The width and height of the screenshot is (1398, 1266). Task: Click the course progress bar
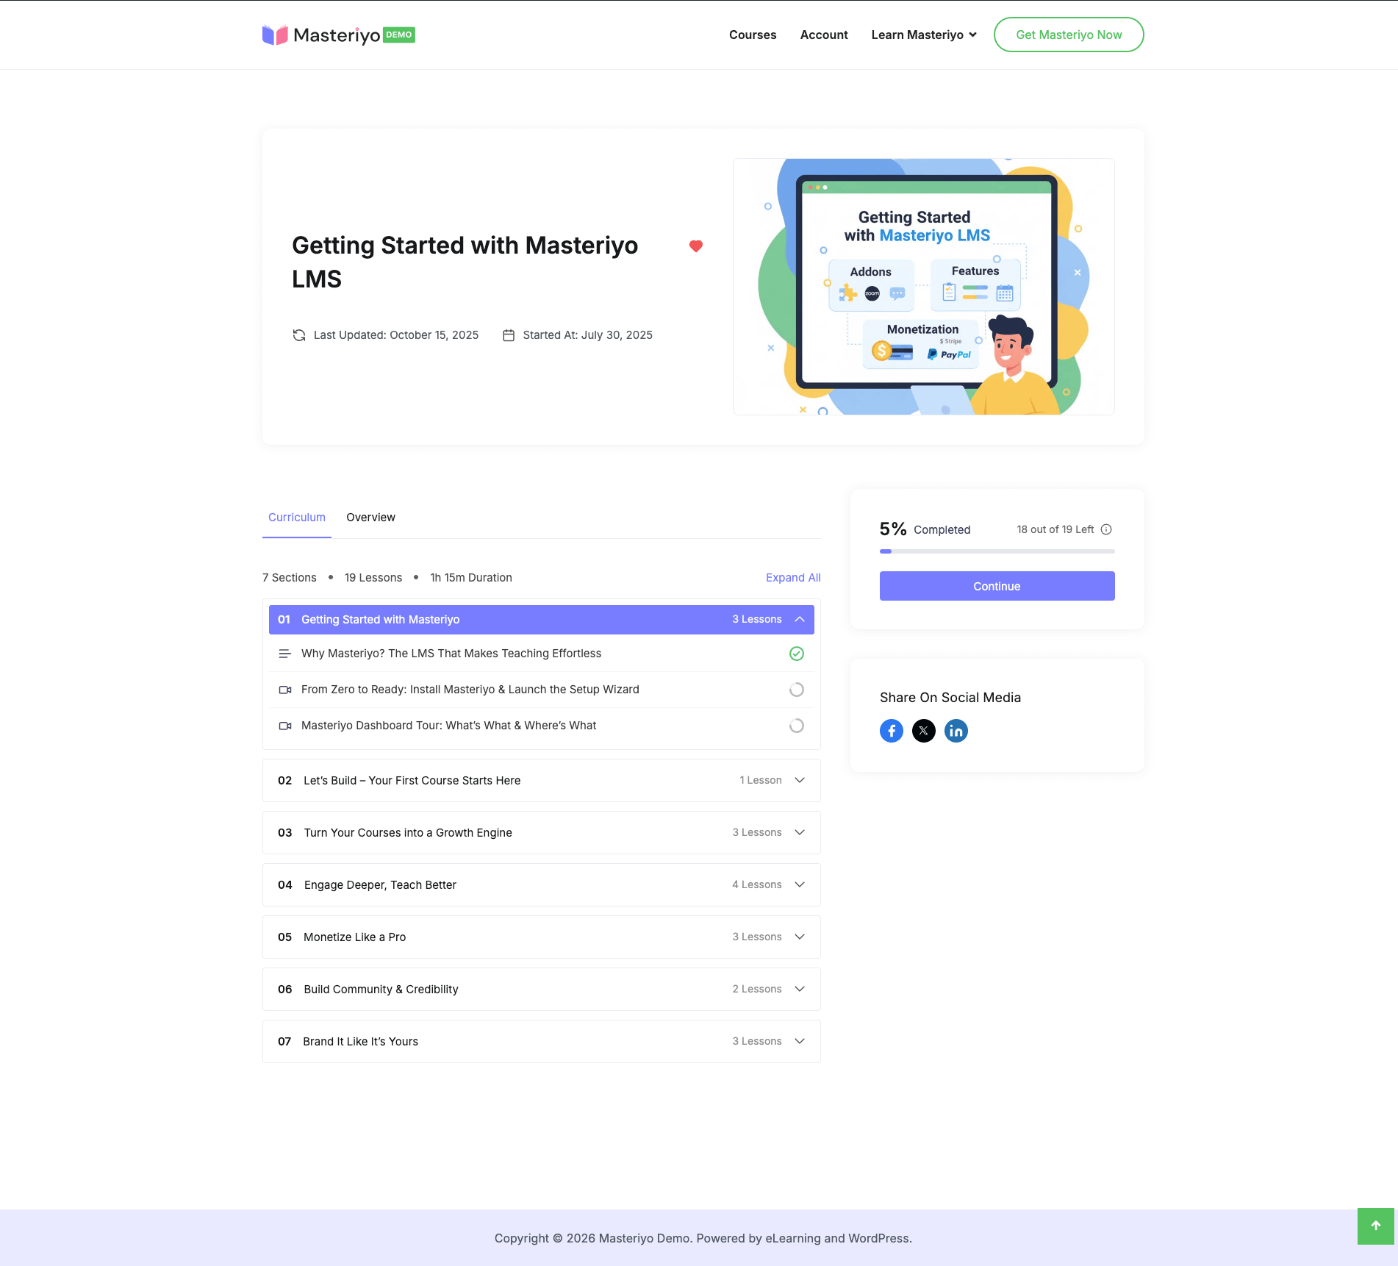click(997, 551)
